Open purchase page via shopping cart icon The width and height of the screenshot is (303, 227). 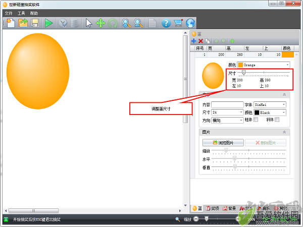178,23
